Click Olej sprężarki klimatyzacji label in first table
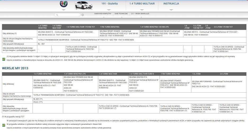This screenshot has height=132, width=248. pyautogui.click(x=13, y=44)
